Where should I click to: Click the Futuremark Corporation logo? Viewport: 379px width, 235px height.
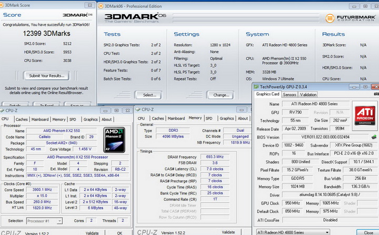[x=351, y=18]
